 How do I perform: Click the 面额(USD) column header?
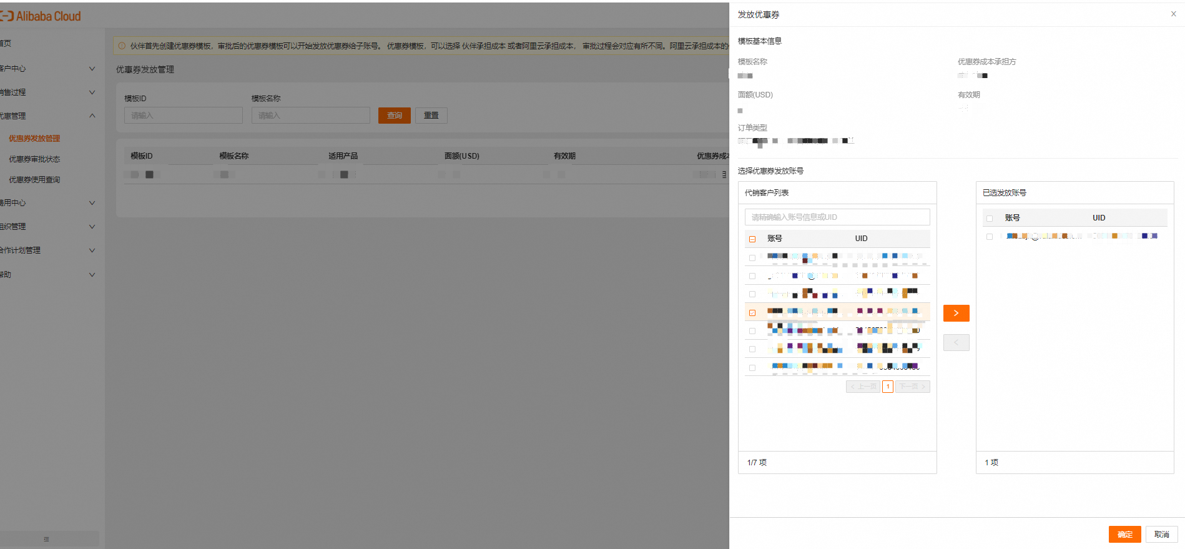(462, 156)
